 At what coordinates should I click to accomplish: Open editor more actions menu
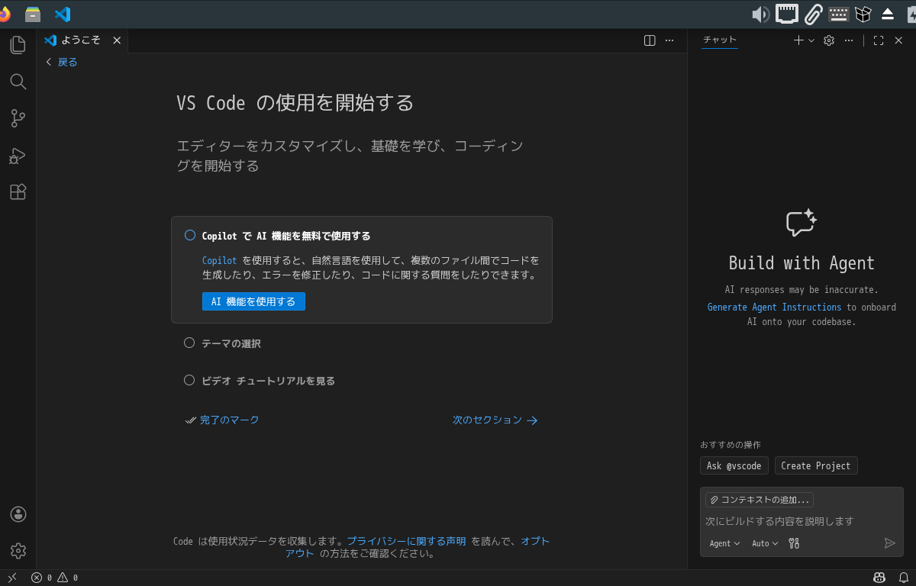(x=669, y=40)
